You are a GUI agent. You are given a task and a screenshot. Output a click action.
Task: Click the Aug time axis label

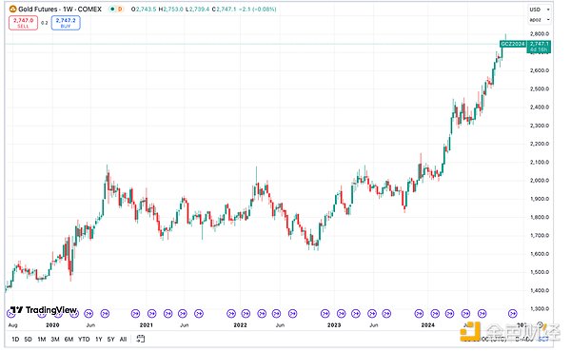click(12, 324)
